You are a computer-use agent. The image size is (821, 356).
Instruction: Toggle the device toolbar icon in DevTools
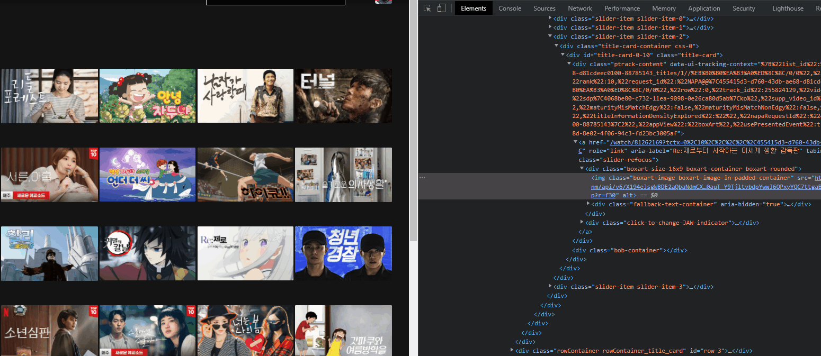[x=441, y=8]
